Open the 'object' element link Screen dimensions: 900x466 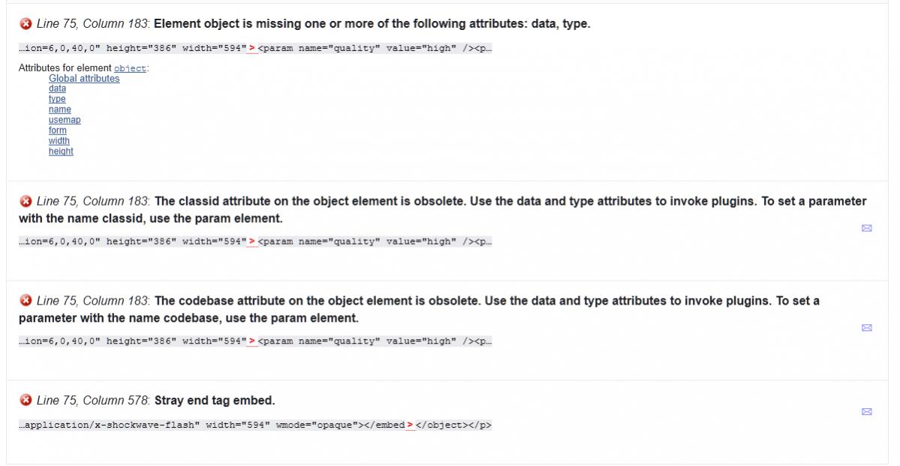click(x=130, y=68)
